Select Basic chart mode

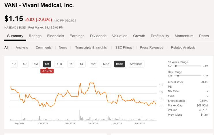(120, 64)
